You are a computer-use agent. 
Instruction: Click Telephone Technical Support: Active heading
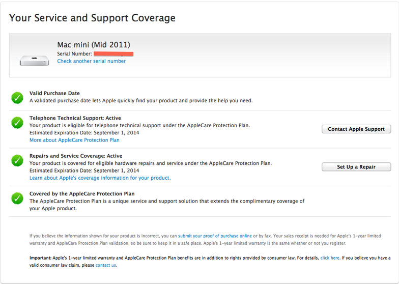tap(75, 118)
